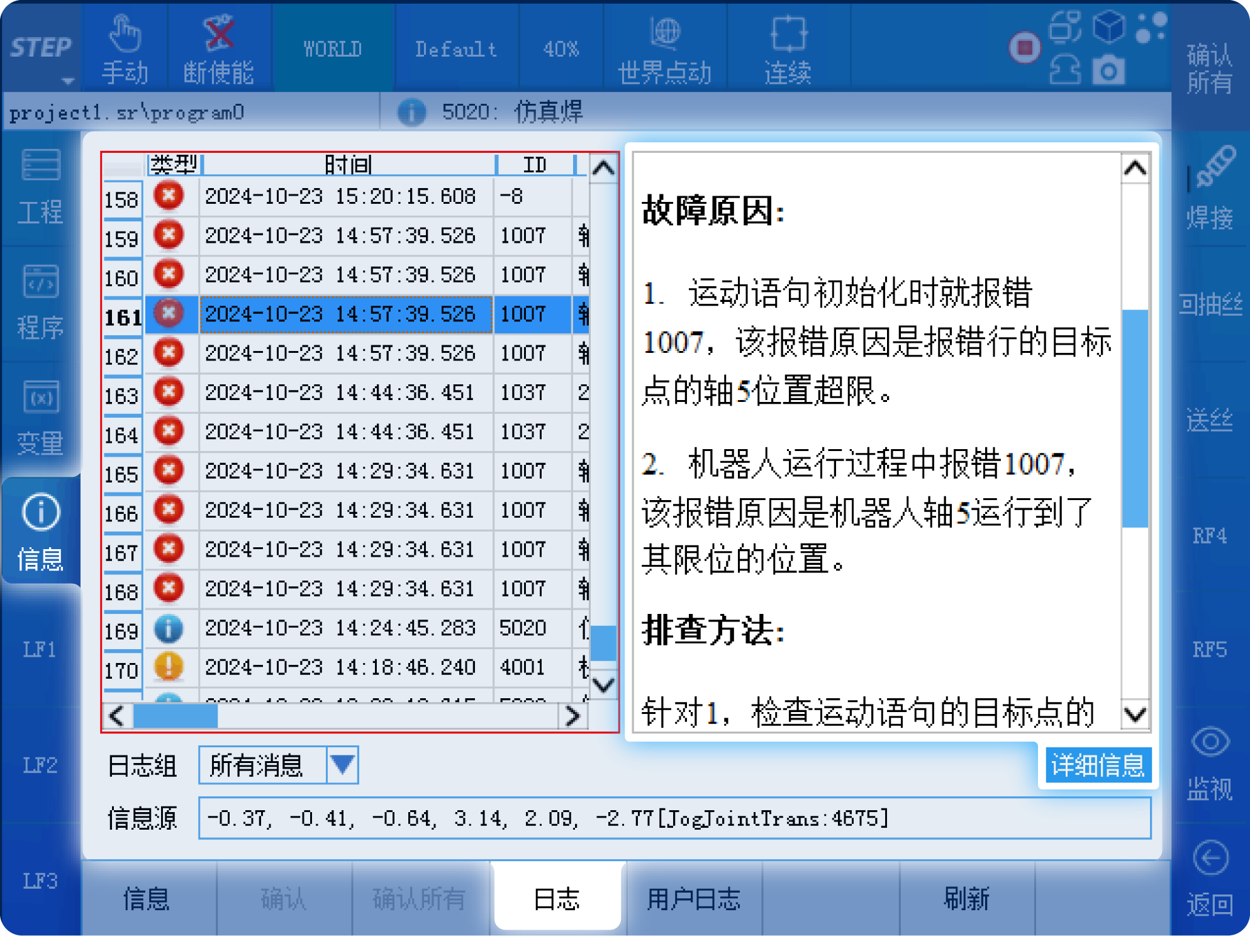
Task: Click the 信息源 text field
Action: pyautogui.click(x=674, y=818)
